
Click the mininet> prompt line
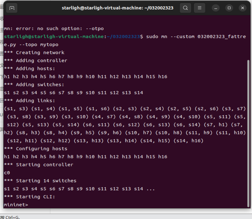(x=16, y=205)
